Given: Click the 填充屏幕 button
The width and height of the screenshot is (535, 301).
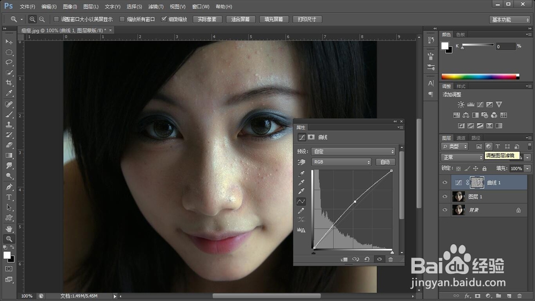Looking at the screenshot, I should click(x=273, y=19).
